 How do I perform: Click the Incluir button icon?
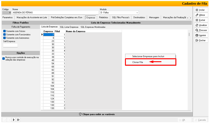197,10
